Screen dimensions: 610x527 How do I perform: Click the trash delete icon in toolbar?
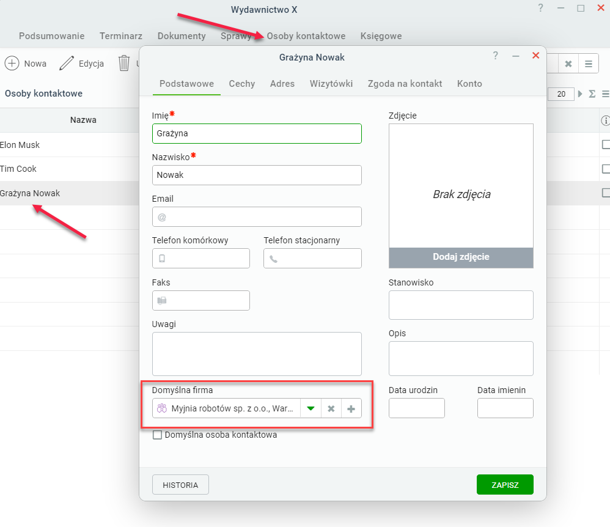(x=123, y=63)
